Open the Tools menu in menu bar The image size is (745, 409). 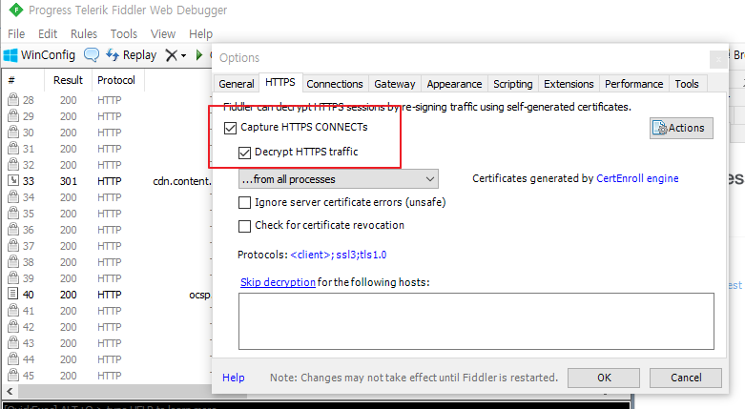[124, 34]
